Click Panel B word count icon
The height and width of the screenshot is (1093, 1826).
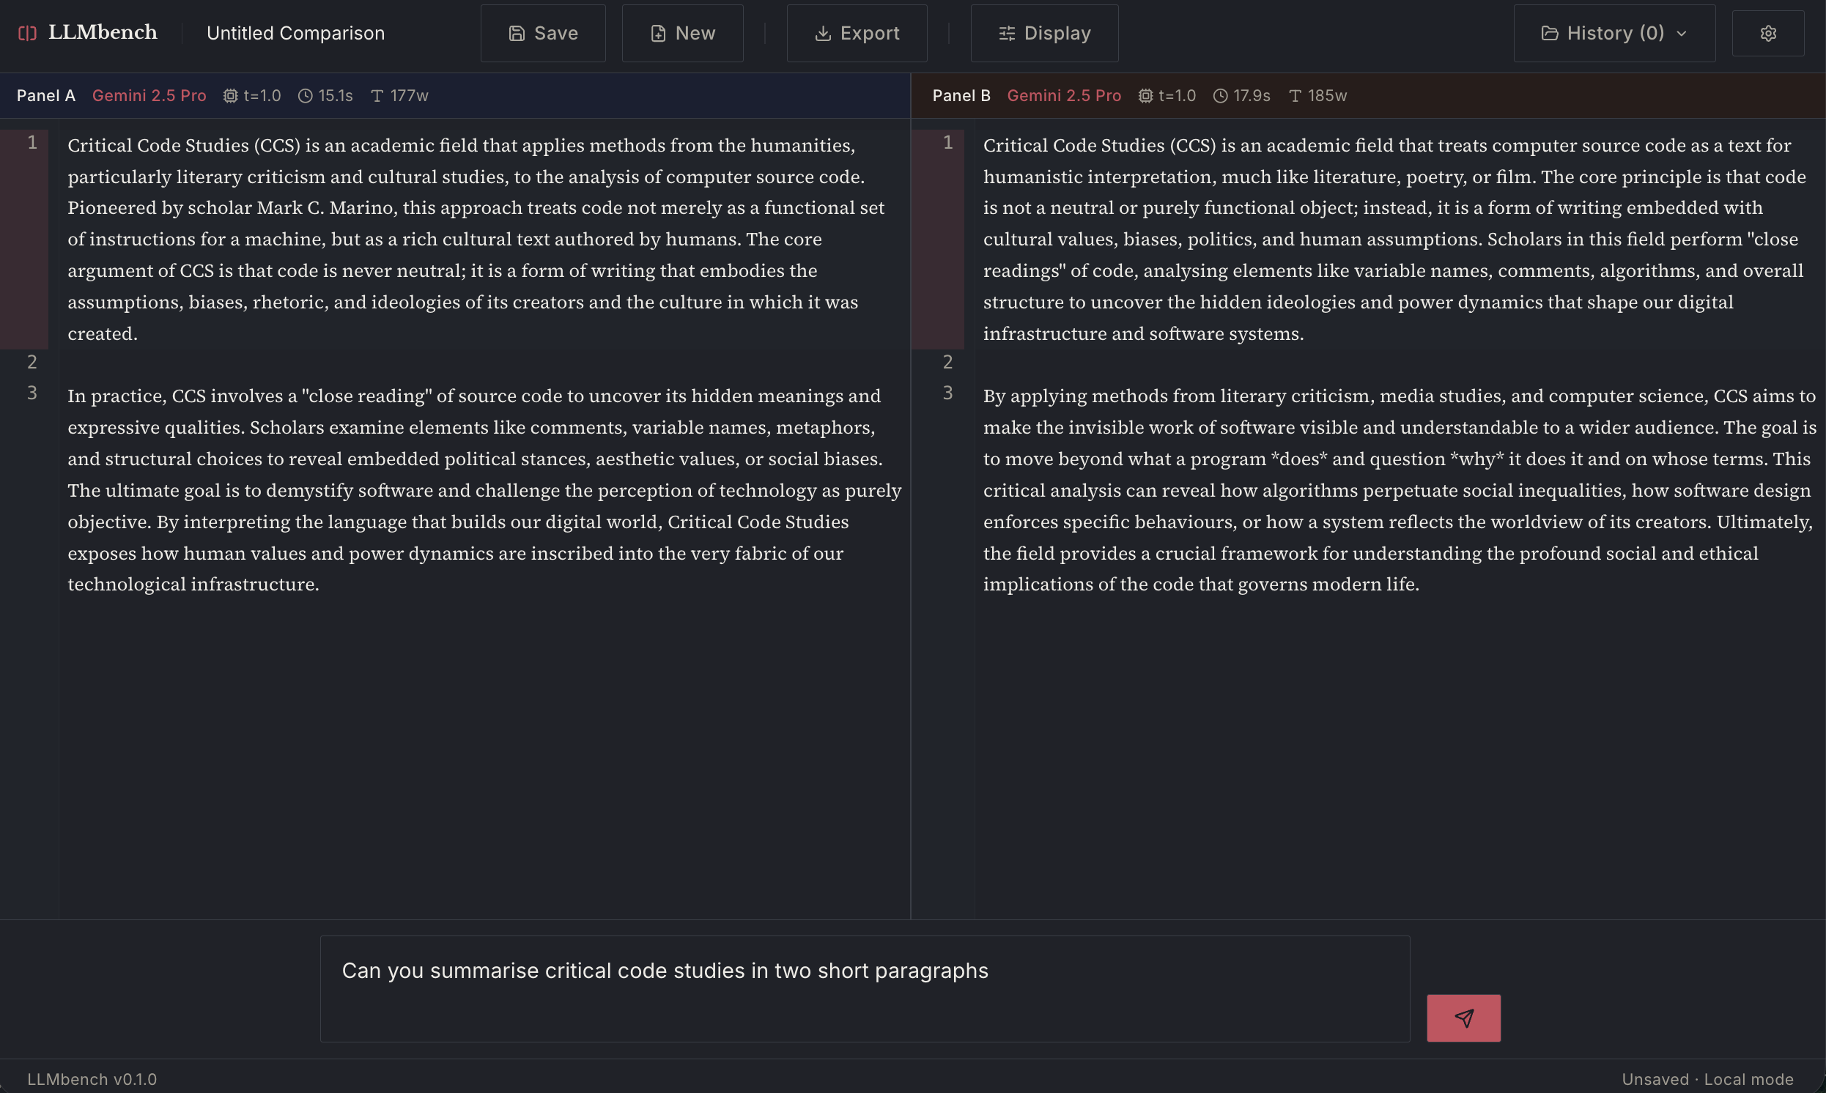(x=1295, y=96)
